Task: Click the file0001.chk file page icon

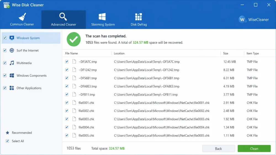Action: [x=74, y=102]
